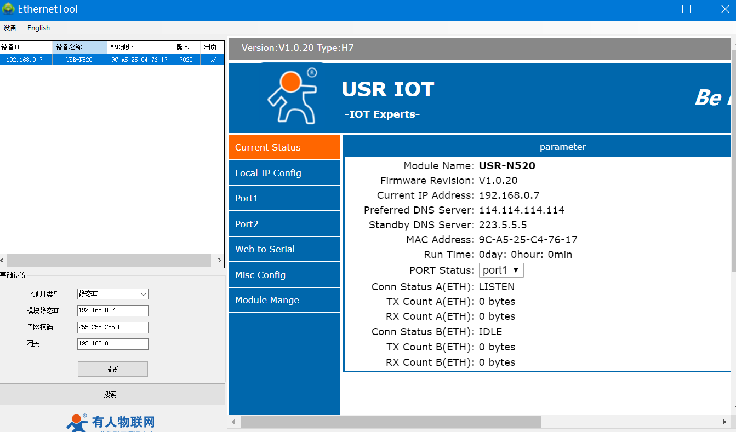Select the USR-N520 device row
The image size is (736, 432).
point(79,60)
